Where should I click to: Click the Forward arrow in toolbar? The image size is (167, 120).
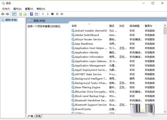point(7,14)
